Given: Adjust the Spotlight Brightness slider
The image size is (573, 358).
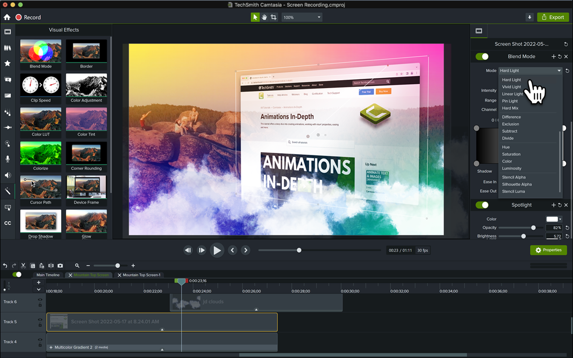Looking at the screenshot, I should pyautogui.click(x=523, y=236).
